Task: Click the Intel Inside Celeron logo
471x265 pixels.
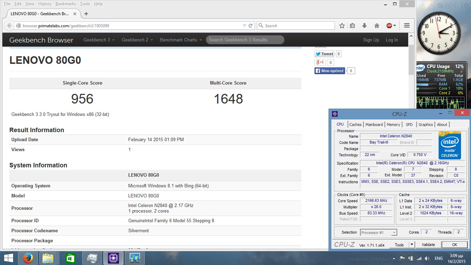Action: [450, 145]
